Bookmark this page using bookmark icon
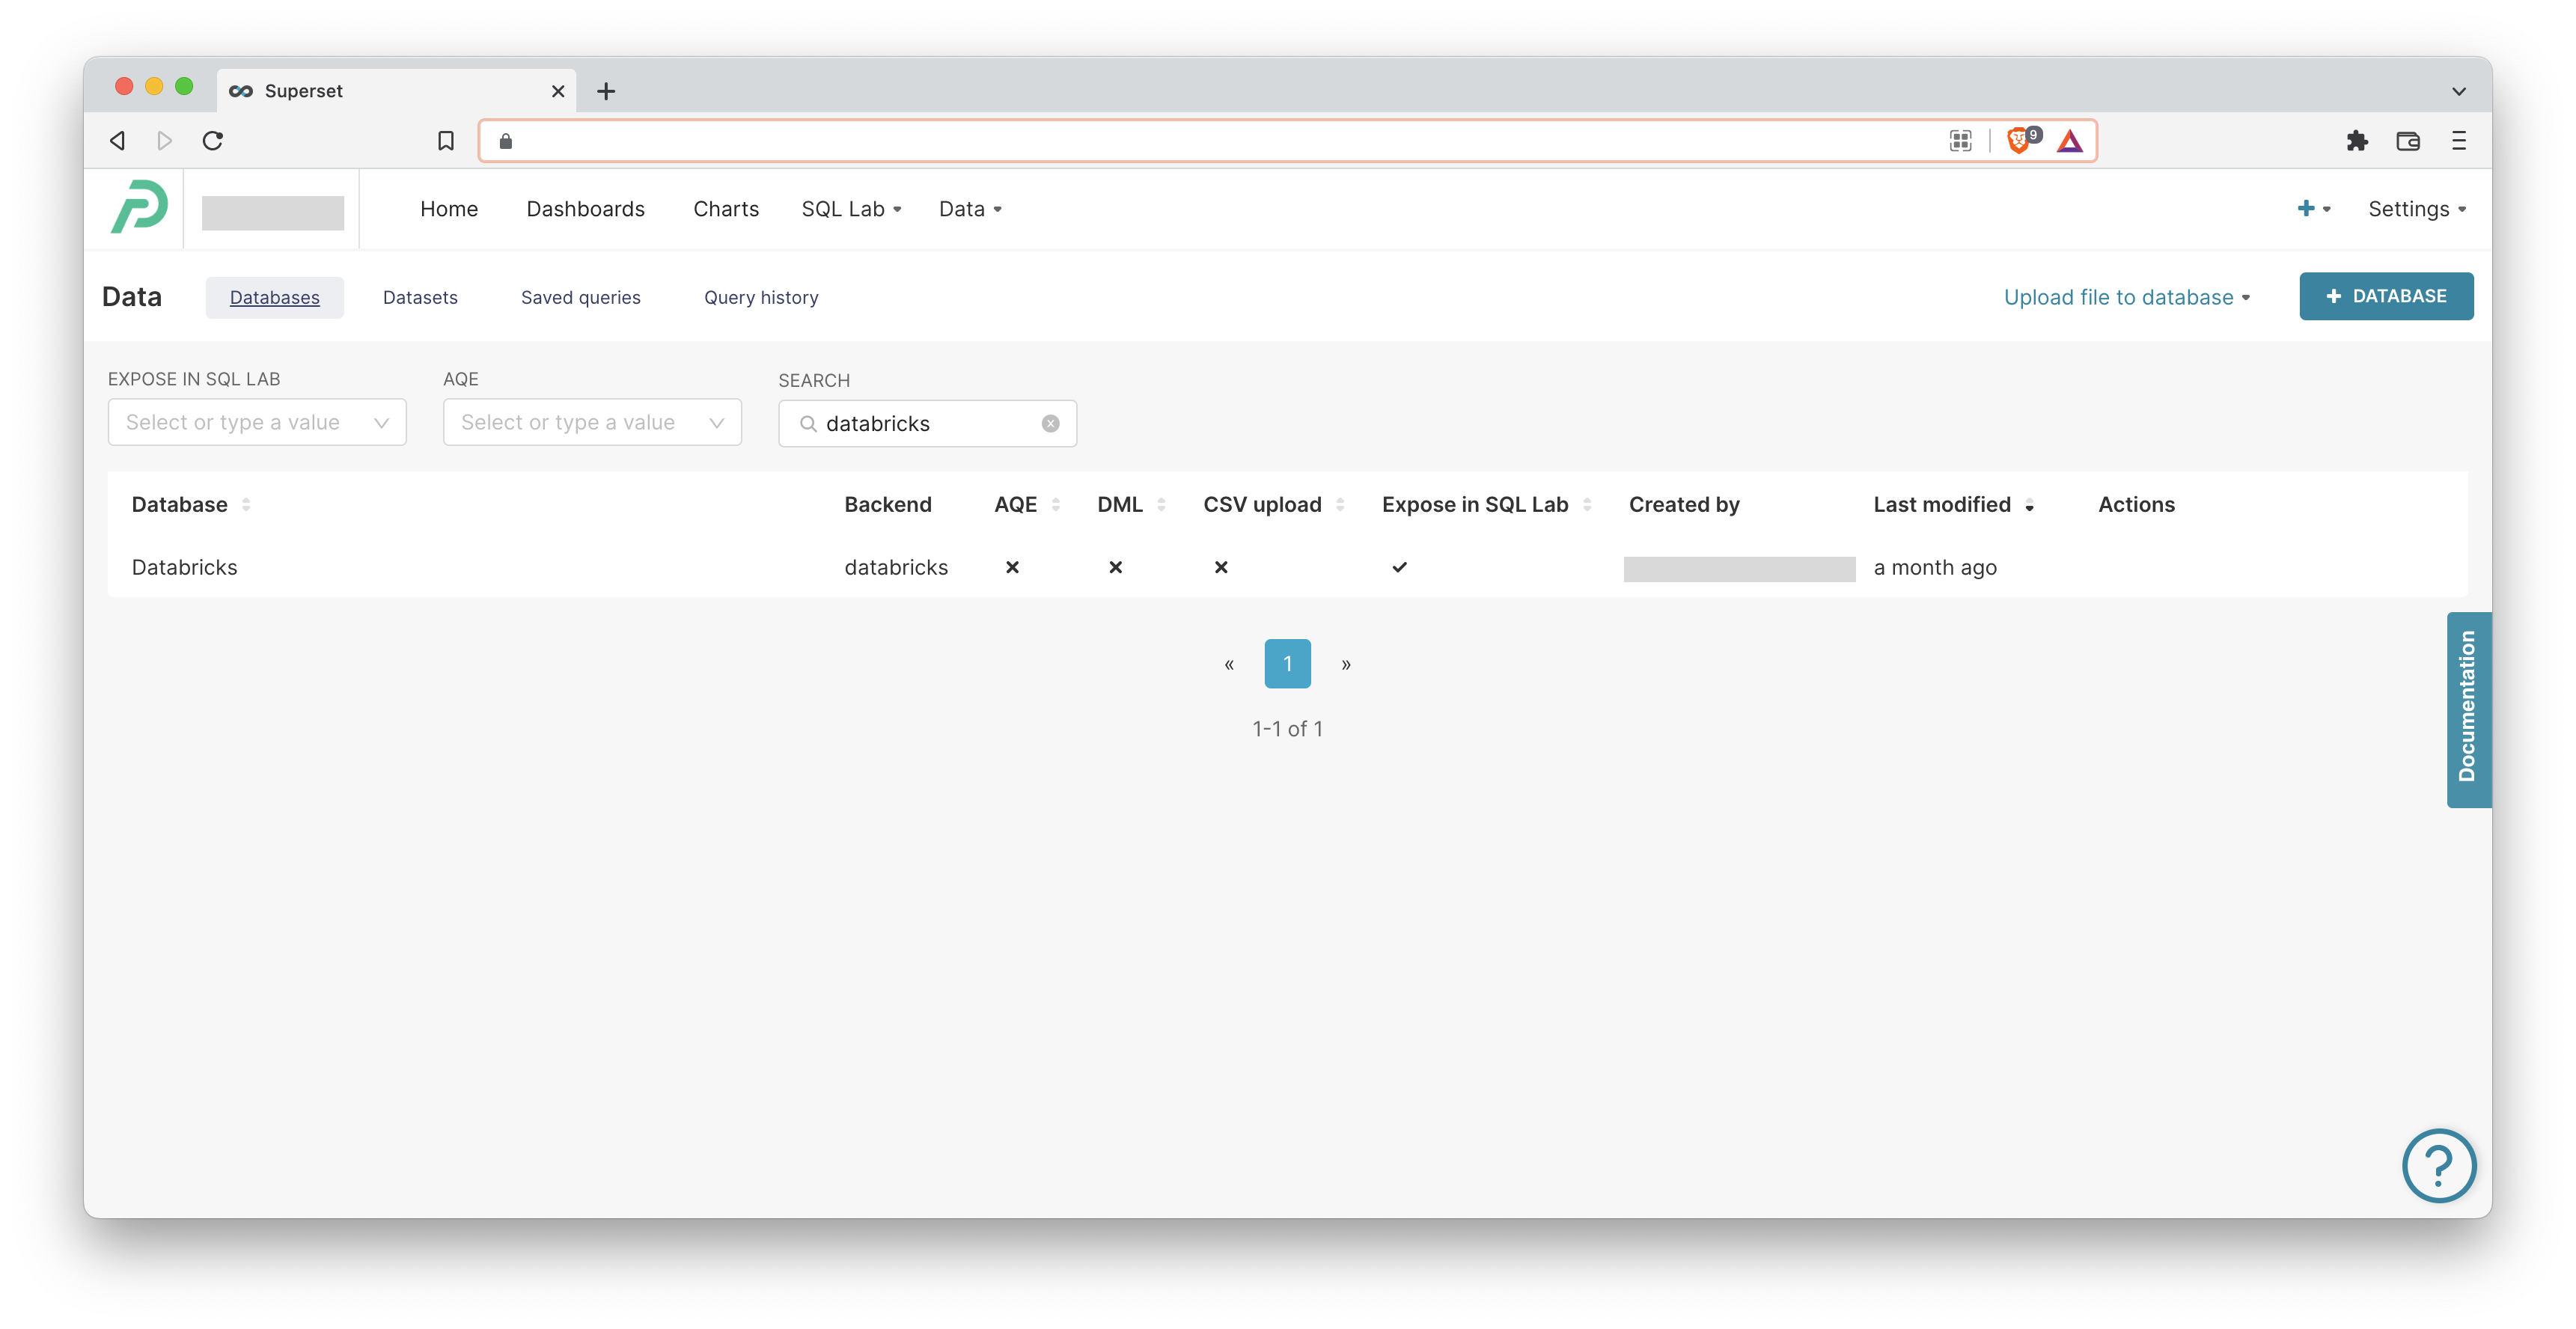This screenshot has height=1329, width=2576. [446, 141]
